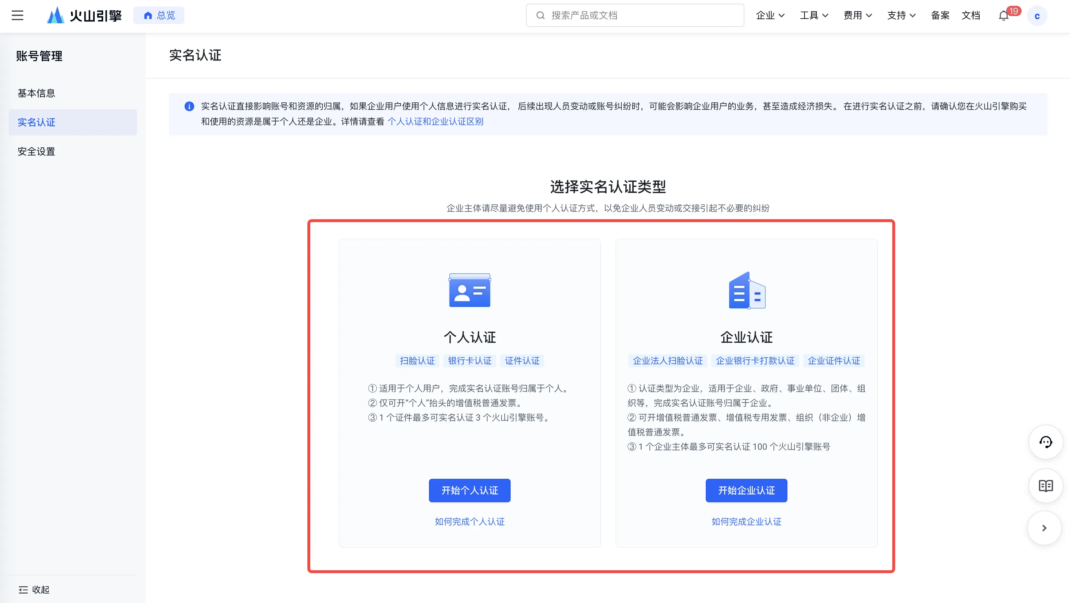Click the 企业证件认证 tag
Image resolution: width=1070 pixels, height=603 pixels.
click(x=834, y=360)
